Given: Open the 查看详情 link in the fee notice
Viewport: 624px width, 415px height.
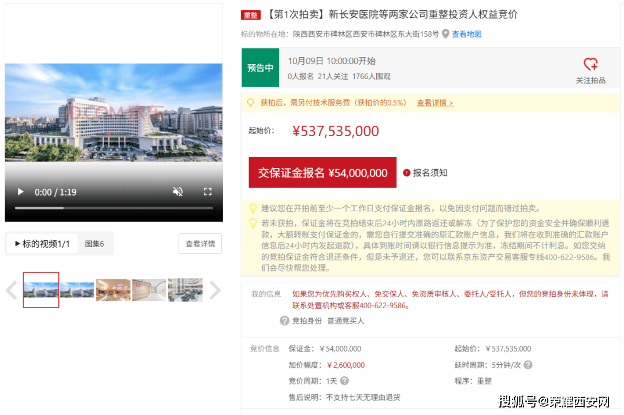Looking at the screenshot, I should click(434, 102).
